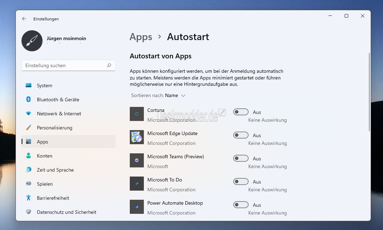Select Netzwerk & Internet

pyautogui.click(x=68, y=114)
